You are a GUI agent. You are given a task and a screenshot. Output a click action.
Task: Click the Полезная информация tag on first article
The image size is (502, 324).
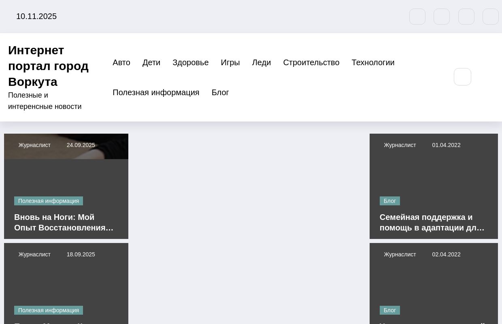coord(49,201)
